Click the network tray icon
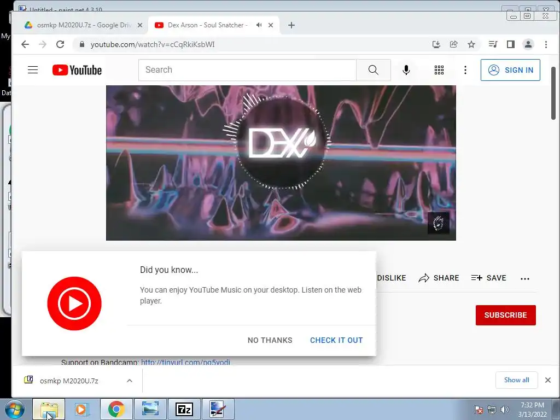 492,410
